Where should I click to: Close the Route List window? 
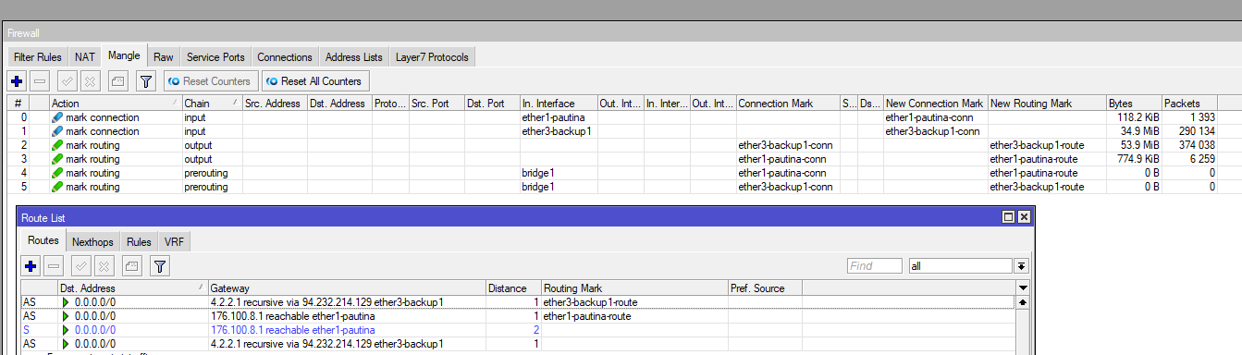(1024, 216)
